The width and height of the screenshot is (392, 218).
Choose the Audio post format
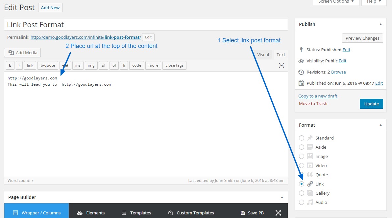tap(302, 202)
